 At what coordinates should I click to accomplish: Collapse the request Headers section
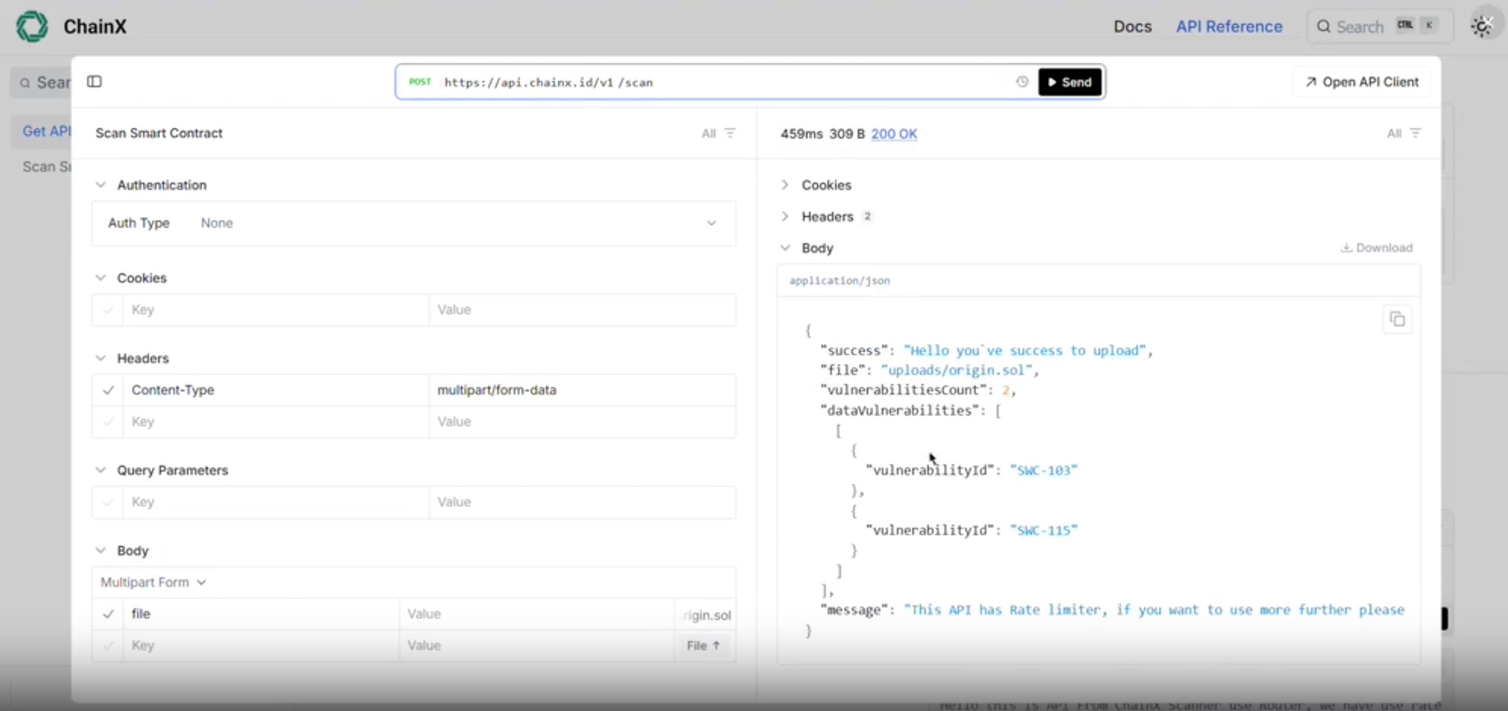(101, 358)
